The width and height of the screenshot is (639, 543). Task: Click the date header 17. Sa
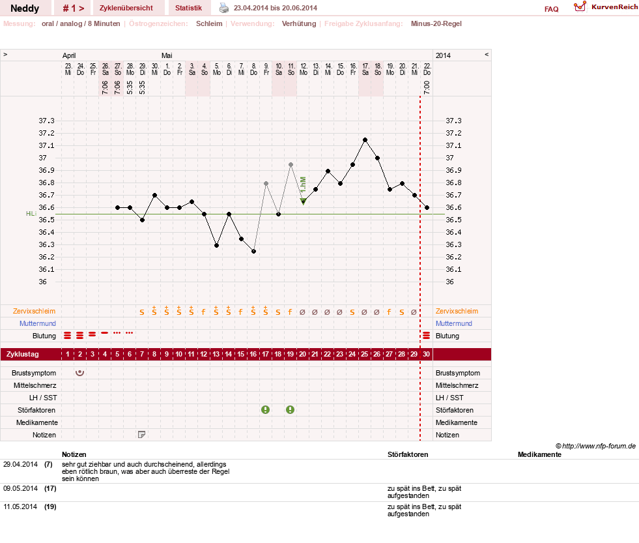click(x=365, y=69)
